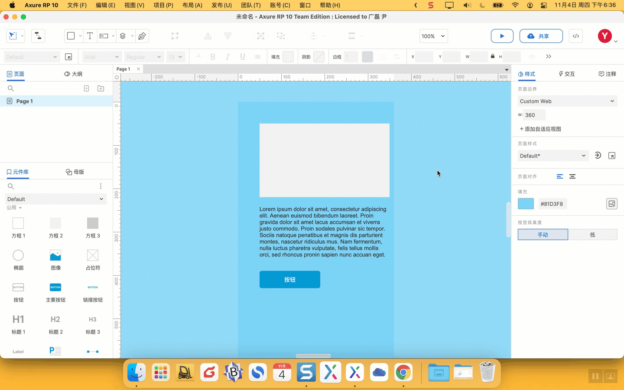Add a new page in Pages panel

click(x=87, y=88)
